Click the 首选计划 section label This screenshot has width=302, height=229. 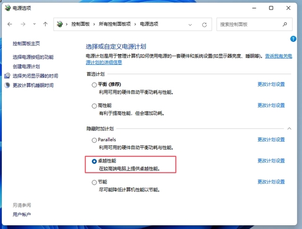pos(95,74)
